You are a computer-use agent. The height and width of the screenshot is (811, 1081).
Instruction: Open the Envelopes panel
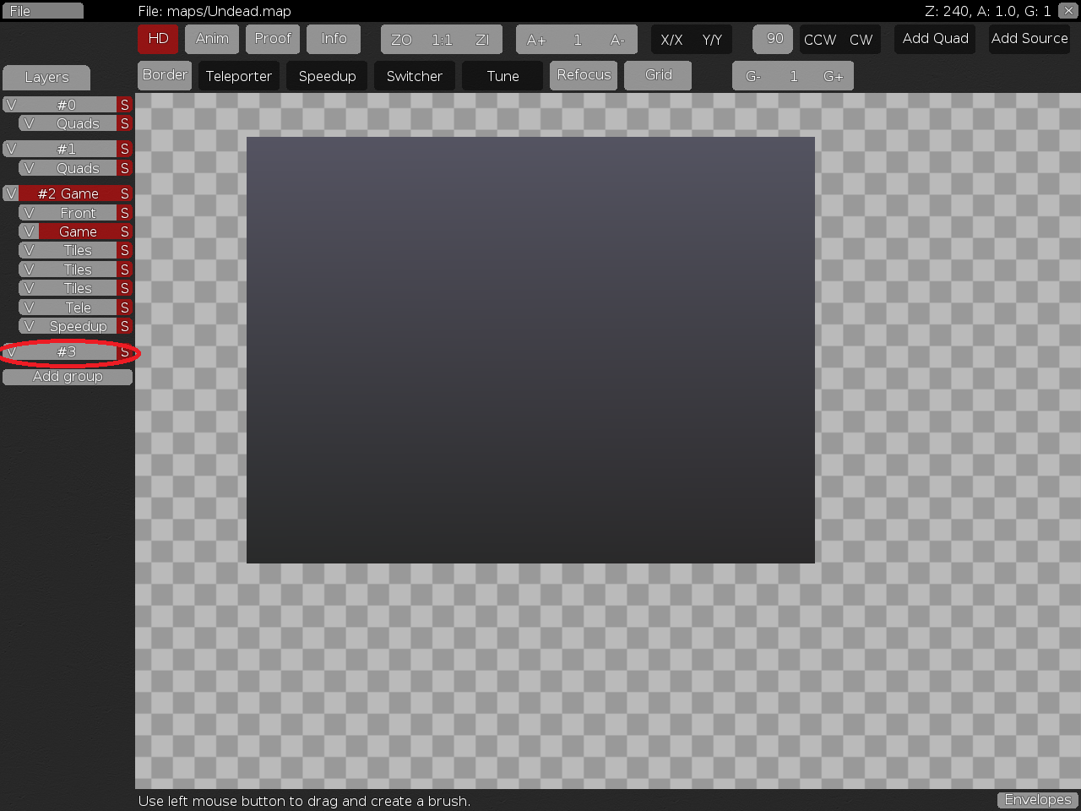pyautogui.click(x=1037, y=799)
